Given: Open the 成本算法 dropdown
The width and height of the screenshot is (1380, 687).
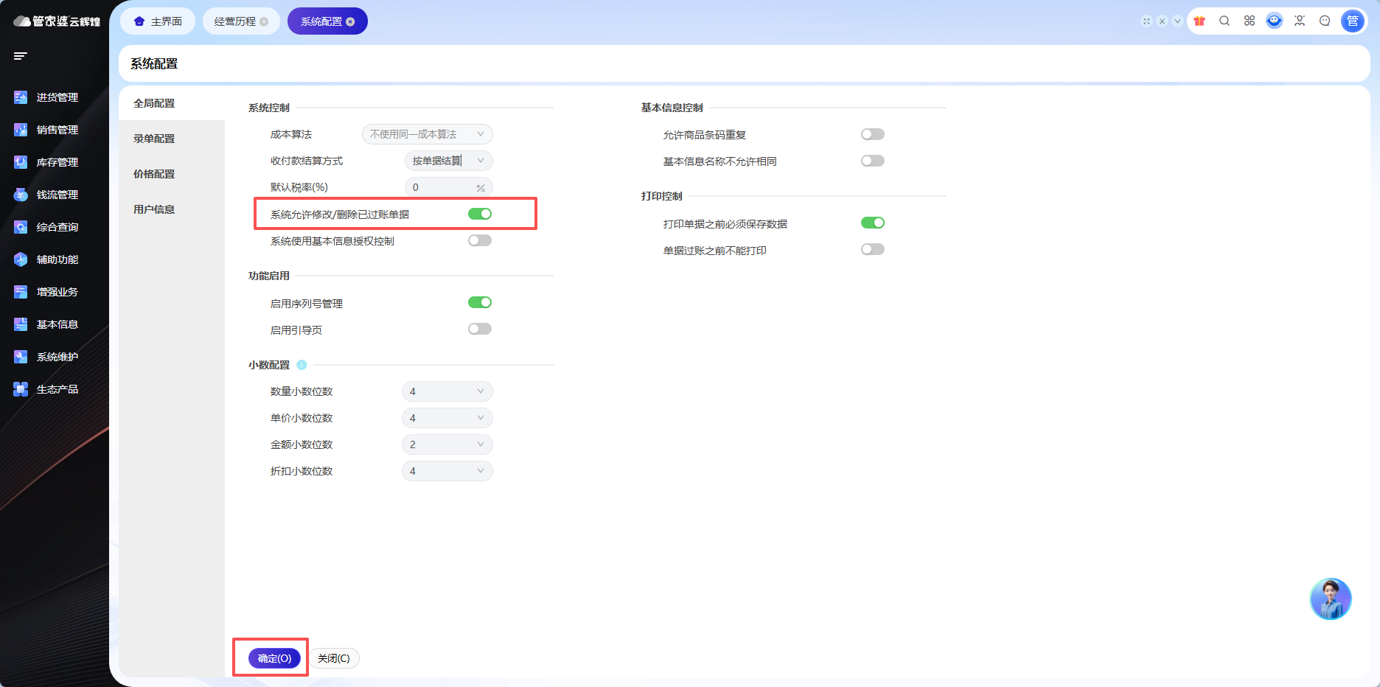Looking at the screenshot, I should [x=428, y=134].
